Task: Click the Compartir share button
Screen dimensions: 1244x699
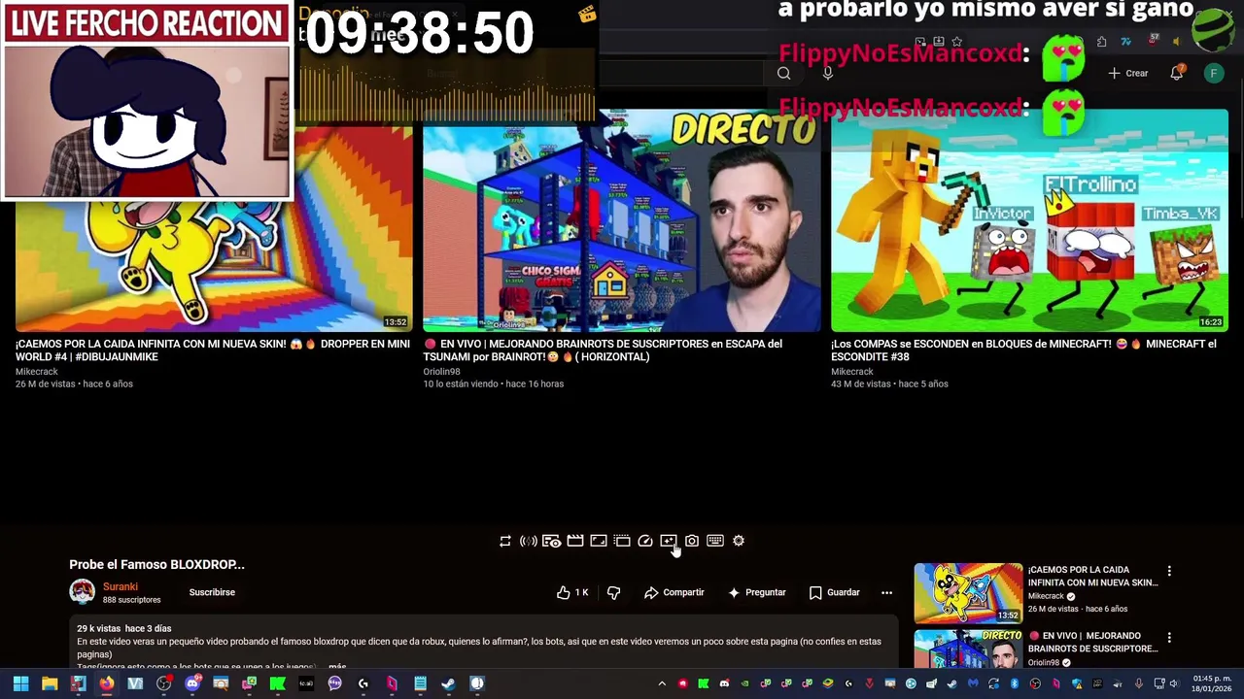Action: coord(674,592)
